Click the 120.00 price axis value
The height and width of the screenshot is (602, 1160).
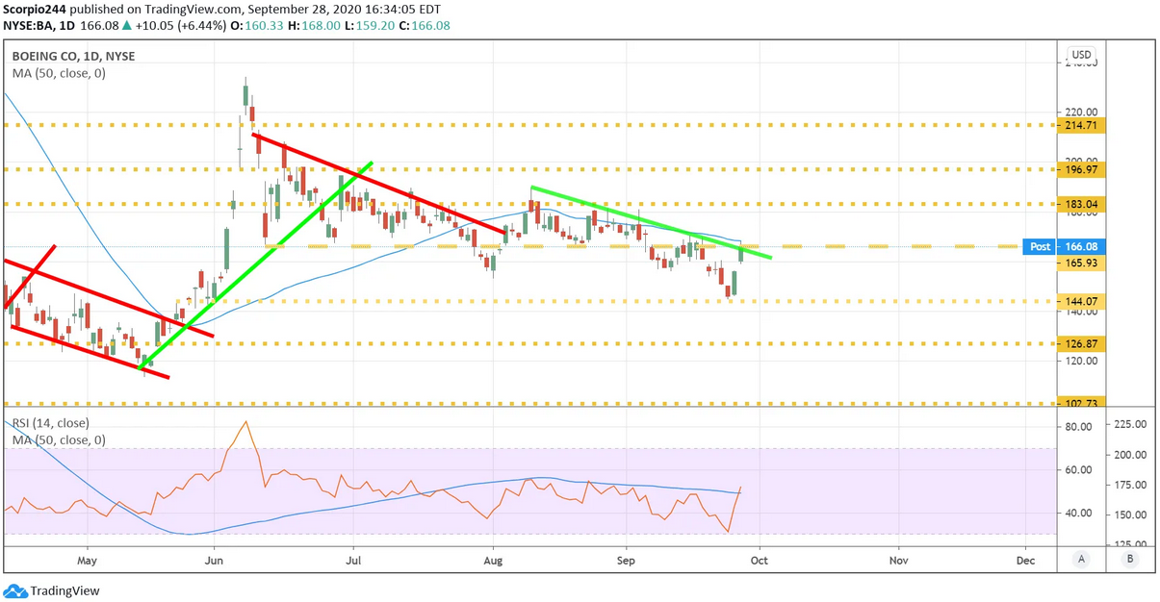(x=1081, y=362)
